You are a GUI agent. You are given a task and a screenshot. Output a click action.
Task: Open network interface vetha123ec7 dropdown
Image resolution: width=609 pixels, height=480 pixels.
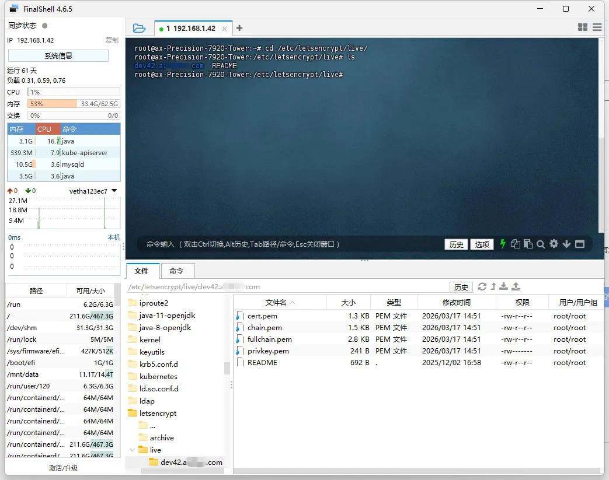(x=114, y=191)
